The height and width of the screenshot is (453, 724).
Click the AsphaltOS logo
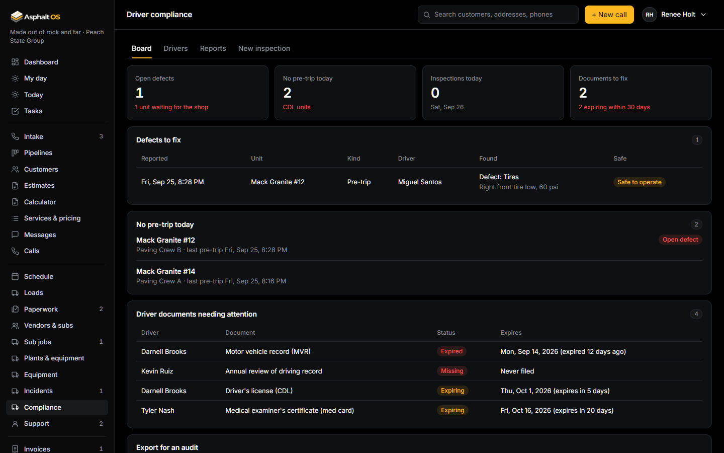35,17
